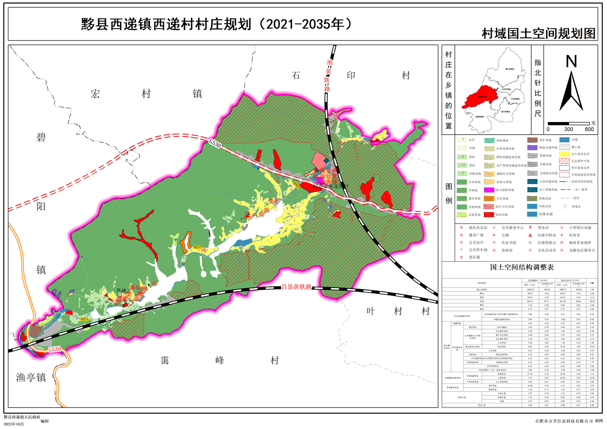Click the north arrow compass symbol
607x429 pixels.
pos(571,92)
